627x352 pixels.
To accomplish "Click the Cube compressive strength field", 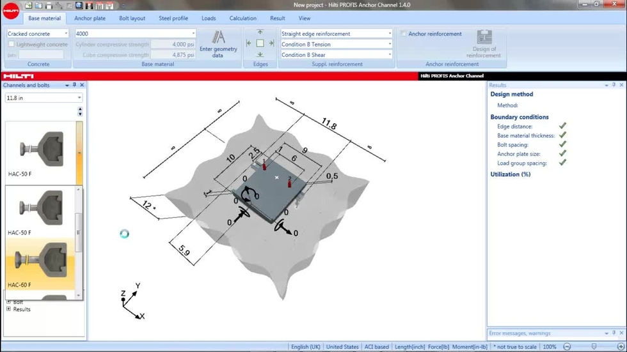I will (173, 55).
